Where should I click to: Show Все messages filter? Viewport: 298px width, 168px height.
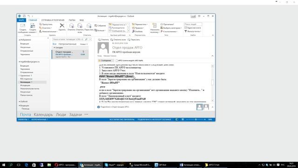54,44
